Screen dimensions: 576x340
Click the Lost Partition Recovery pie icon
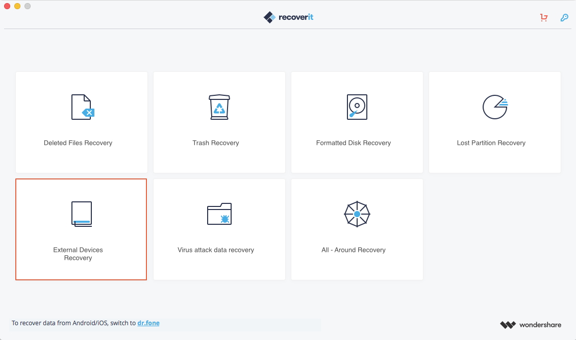pyautogui.click(x=495, y=107)
